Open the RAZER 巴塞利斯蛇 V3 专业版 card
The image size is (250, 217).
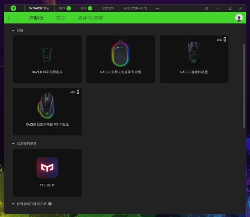pyautogui.click(x=47, y=112)
